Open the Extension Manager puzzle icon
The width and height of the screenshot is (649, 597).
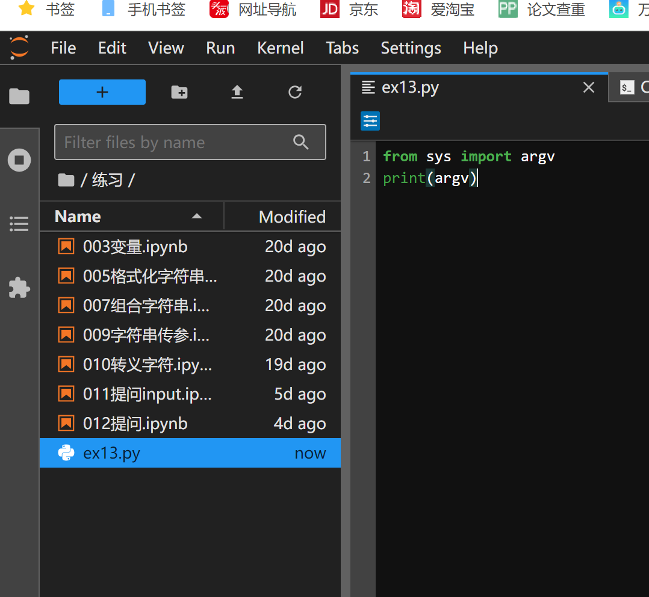19,288
